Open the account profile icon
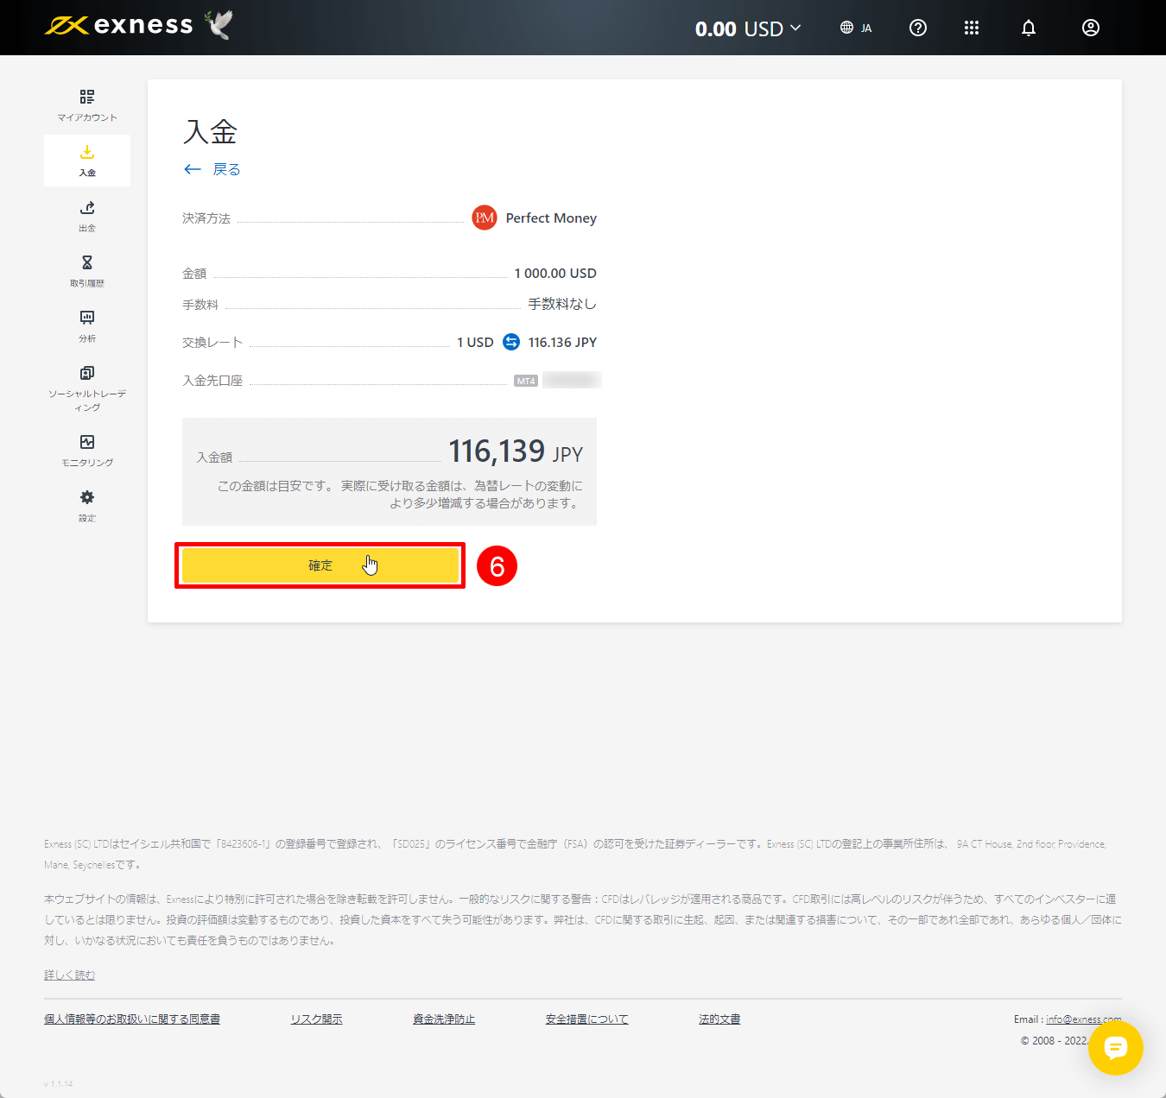The image size is (1166, 1098). (x=1090, y=28)
